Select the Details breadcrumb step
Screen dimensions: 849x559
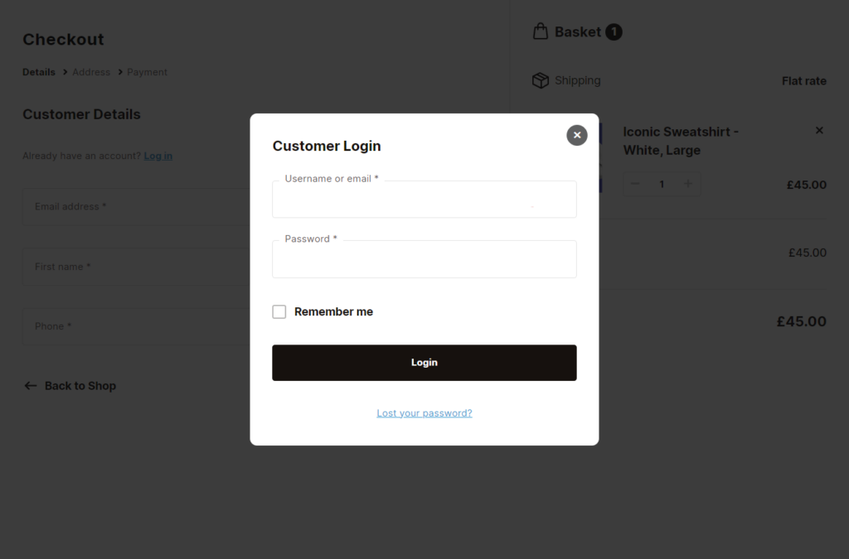pyautogui.click(x=38, y=72)
